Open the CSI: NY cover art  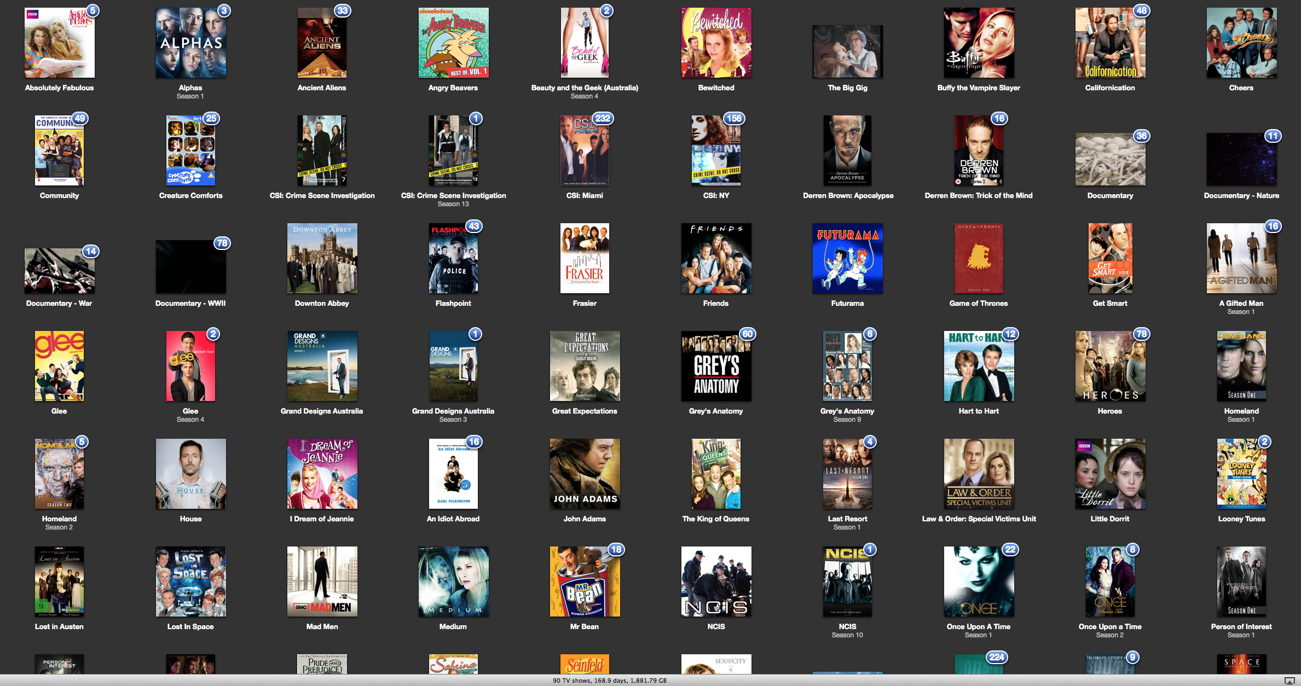[x=716, y=150]
